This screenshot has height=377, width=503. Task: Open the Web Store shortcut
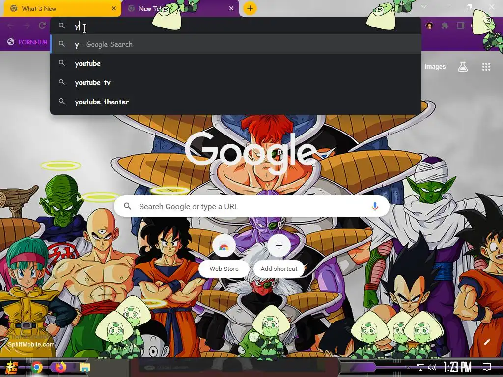pyautogui.click(x=224, y=255)
